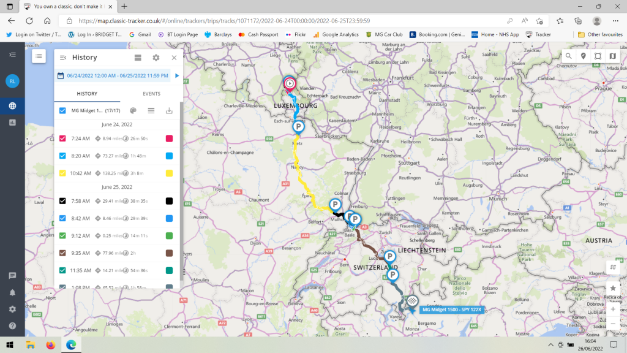Click the date range 06/24/2022 - 06/25/2022
627x353 pixels.
click(118, 75)
